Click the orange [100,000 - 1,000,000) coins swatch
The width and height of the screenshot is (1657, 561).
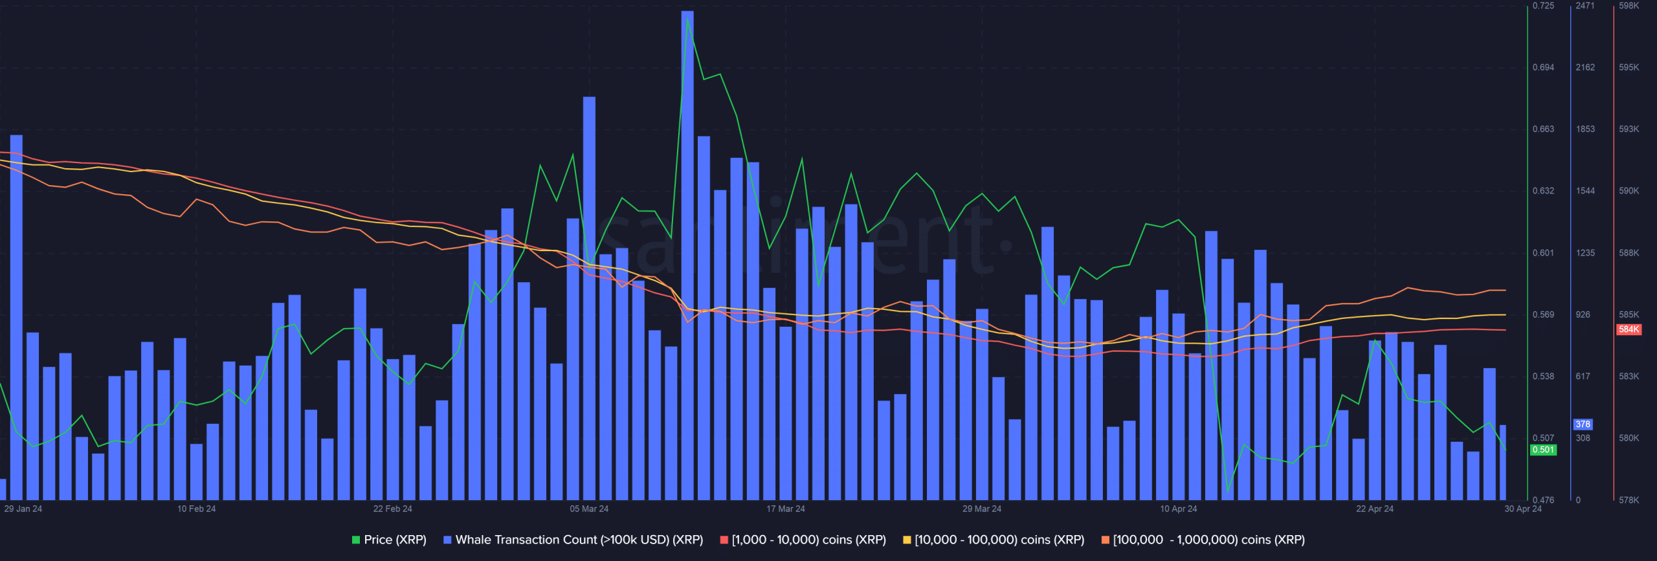[1106, 540]
